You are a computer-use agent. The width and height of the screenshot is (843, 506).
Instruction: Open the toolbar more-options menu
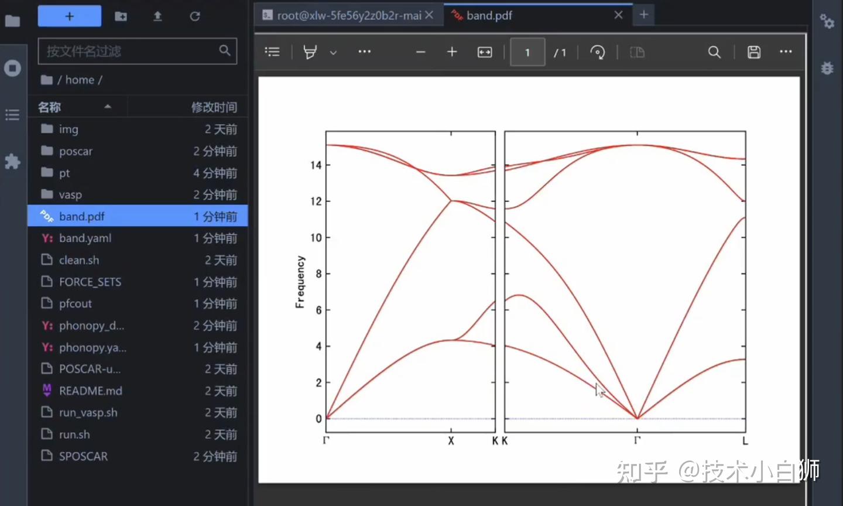click(x=364, y=52)
